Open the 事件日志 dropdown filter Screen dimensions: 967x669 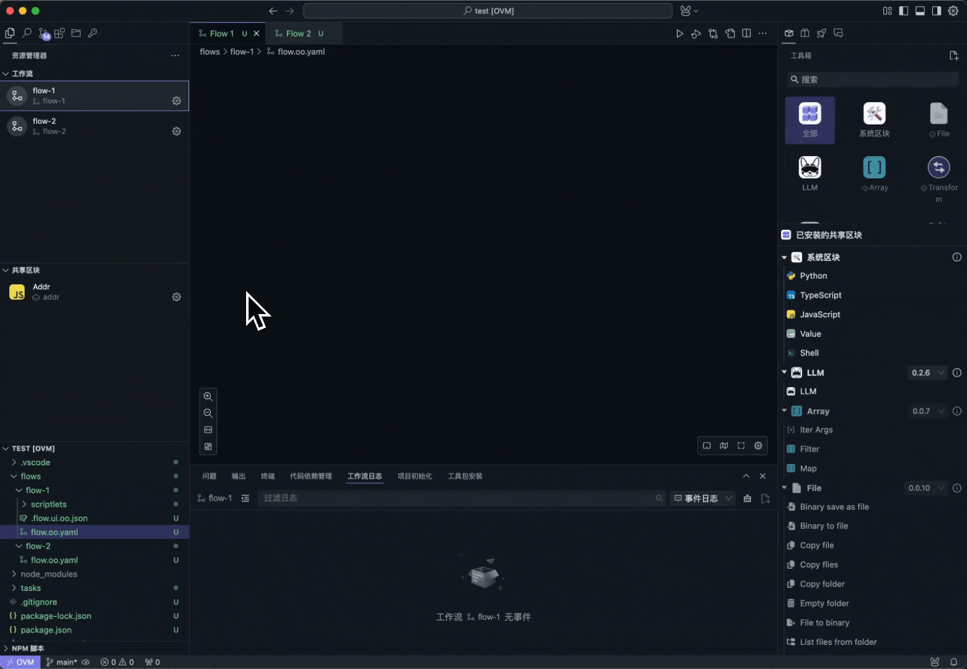(x=703, y=498)
